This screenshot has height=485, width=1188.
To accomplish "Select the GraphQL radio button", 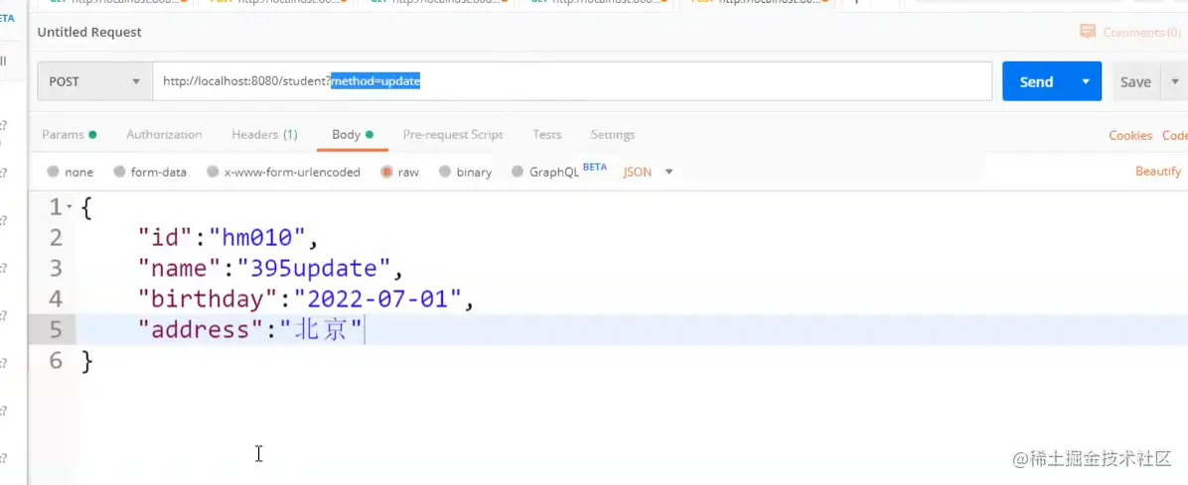I will [518, 172].
